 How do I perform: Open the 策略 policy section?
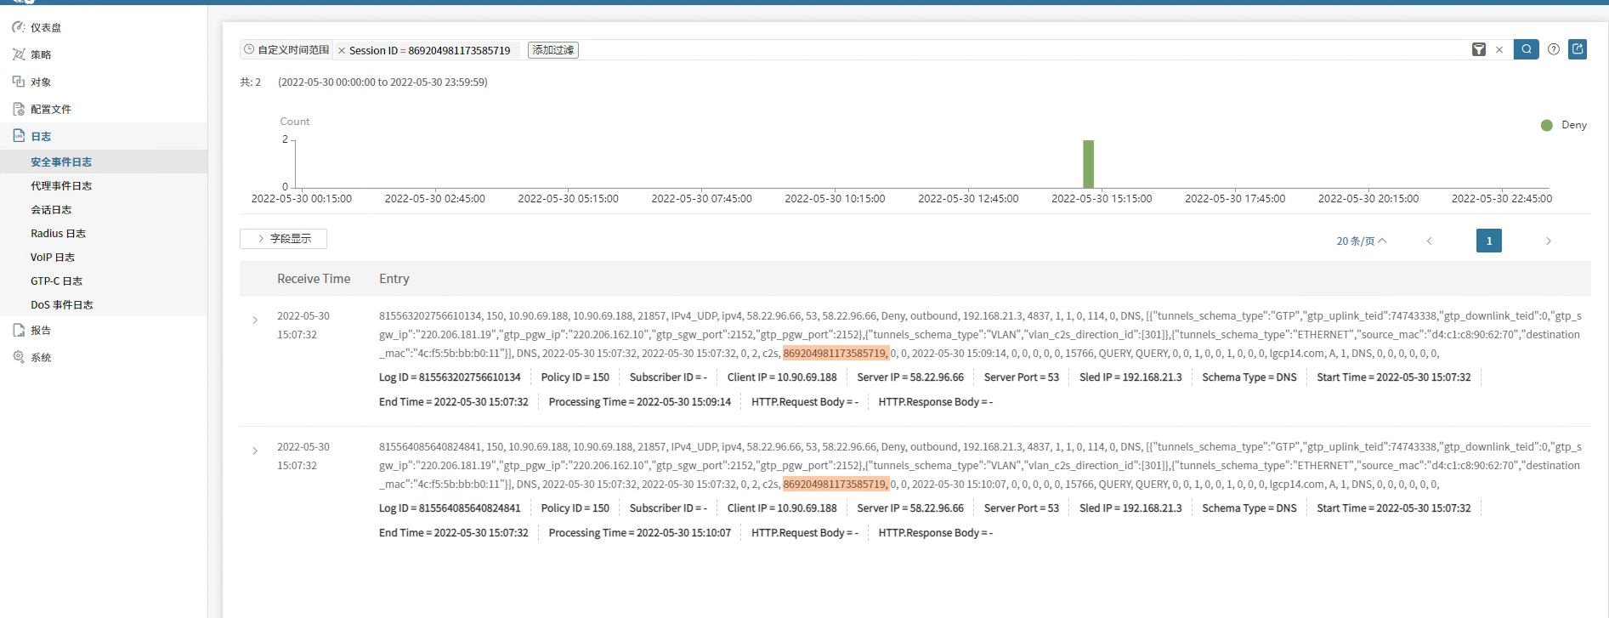(x=41, y=54)
